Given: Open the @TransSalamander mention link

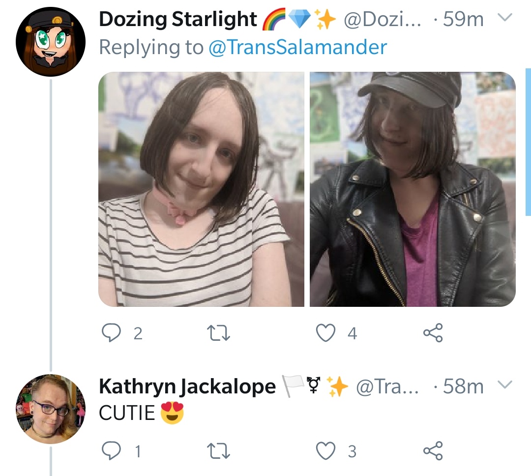Looking at the screenshot, I should click(297, 47).
